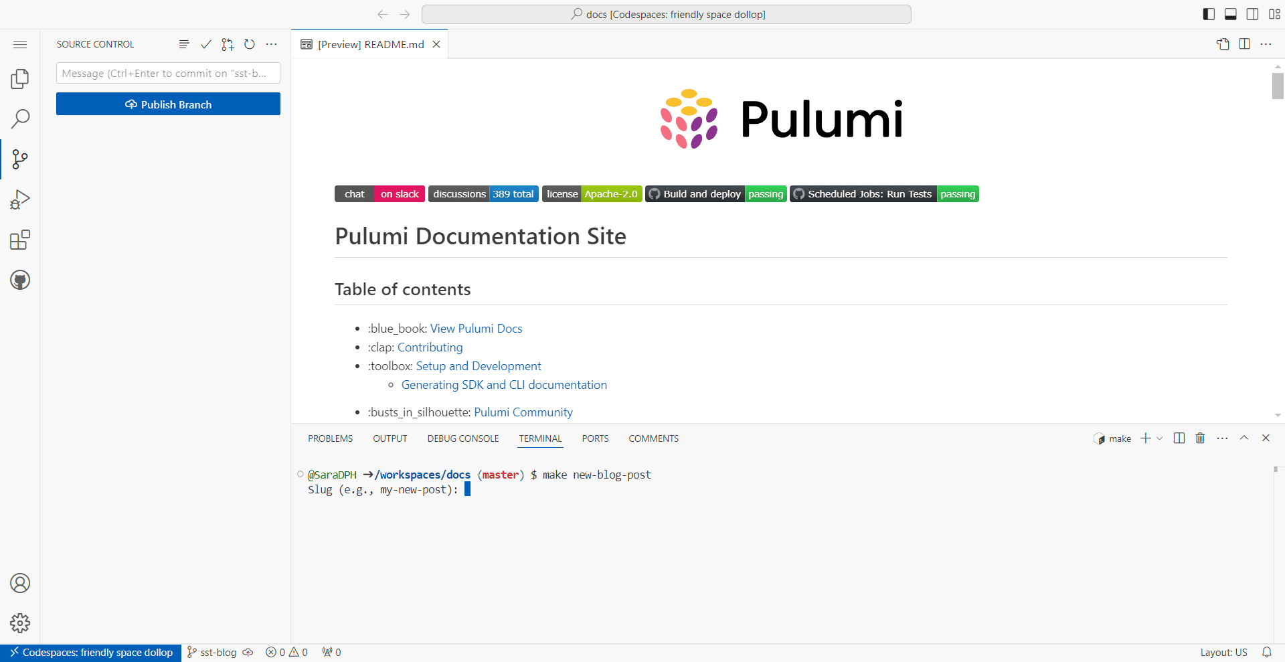Select the TERMINAL panel tab

tap(540, 438)
